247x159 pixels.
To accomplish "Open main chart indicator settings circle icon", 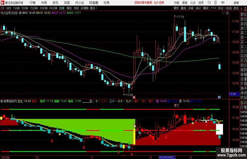I will tap(20, 13).
